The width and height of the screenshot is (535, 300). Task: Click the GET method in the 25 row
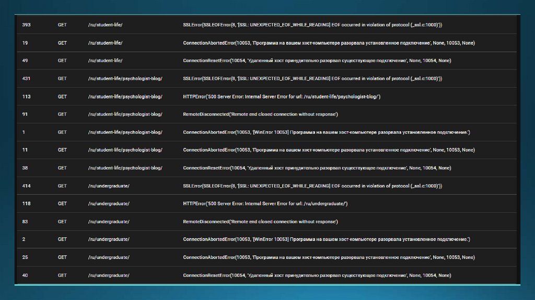[x=62, y=257]
